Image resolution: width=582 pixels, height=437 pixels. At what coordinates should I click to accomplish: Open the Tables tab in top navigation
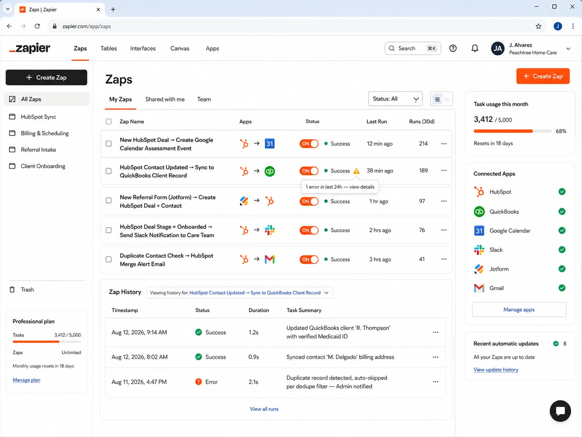109,48
